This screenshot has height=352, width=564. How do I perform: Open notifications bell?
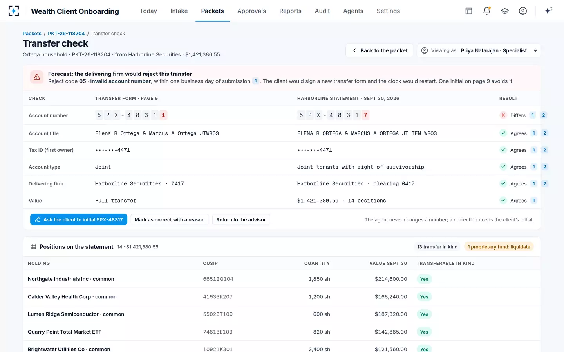[487, 11]
